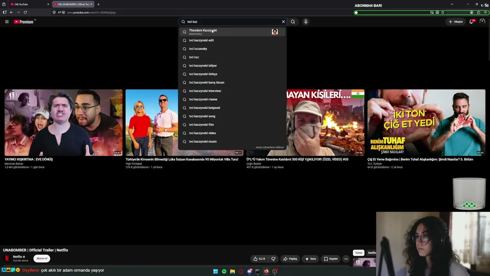This screenshot has height=276, width=490.
Task: Select suggestion 'ted kaczynski barış özcan'
Action: (x=232, y=82)
